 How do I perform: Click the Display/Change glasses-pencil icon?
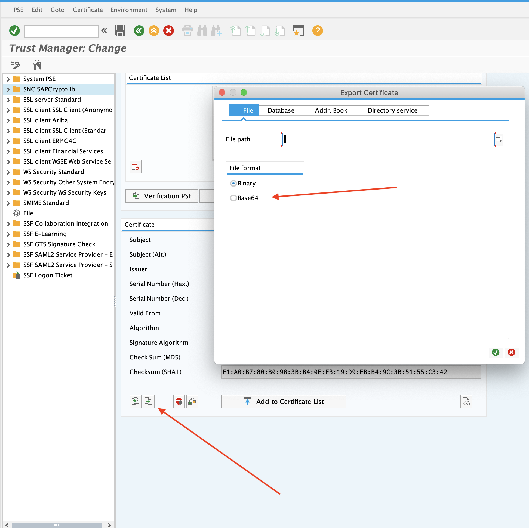(x=15, y=64)
